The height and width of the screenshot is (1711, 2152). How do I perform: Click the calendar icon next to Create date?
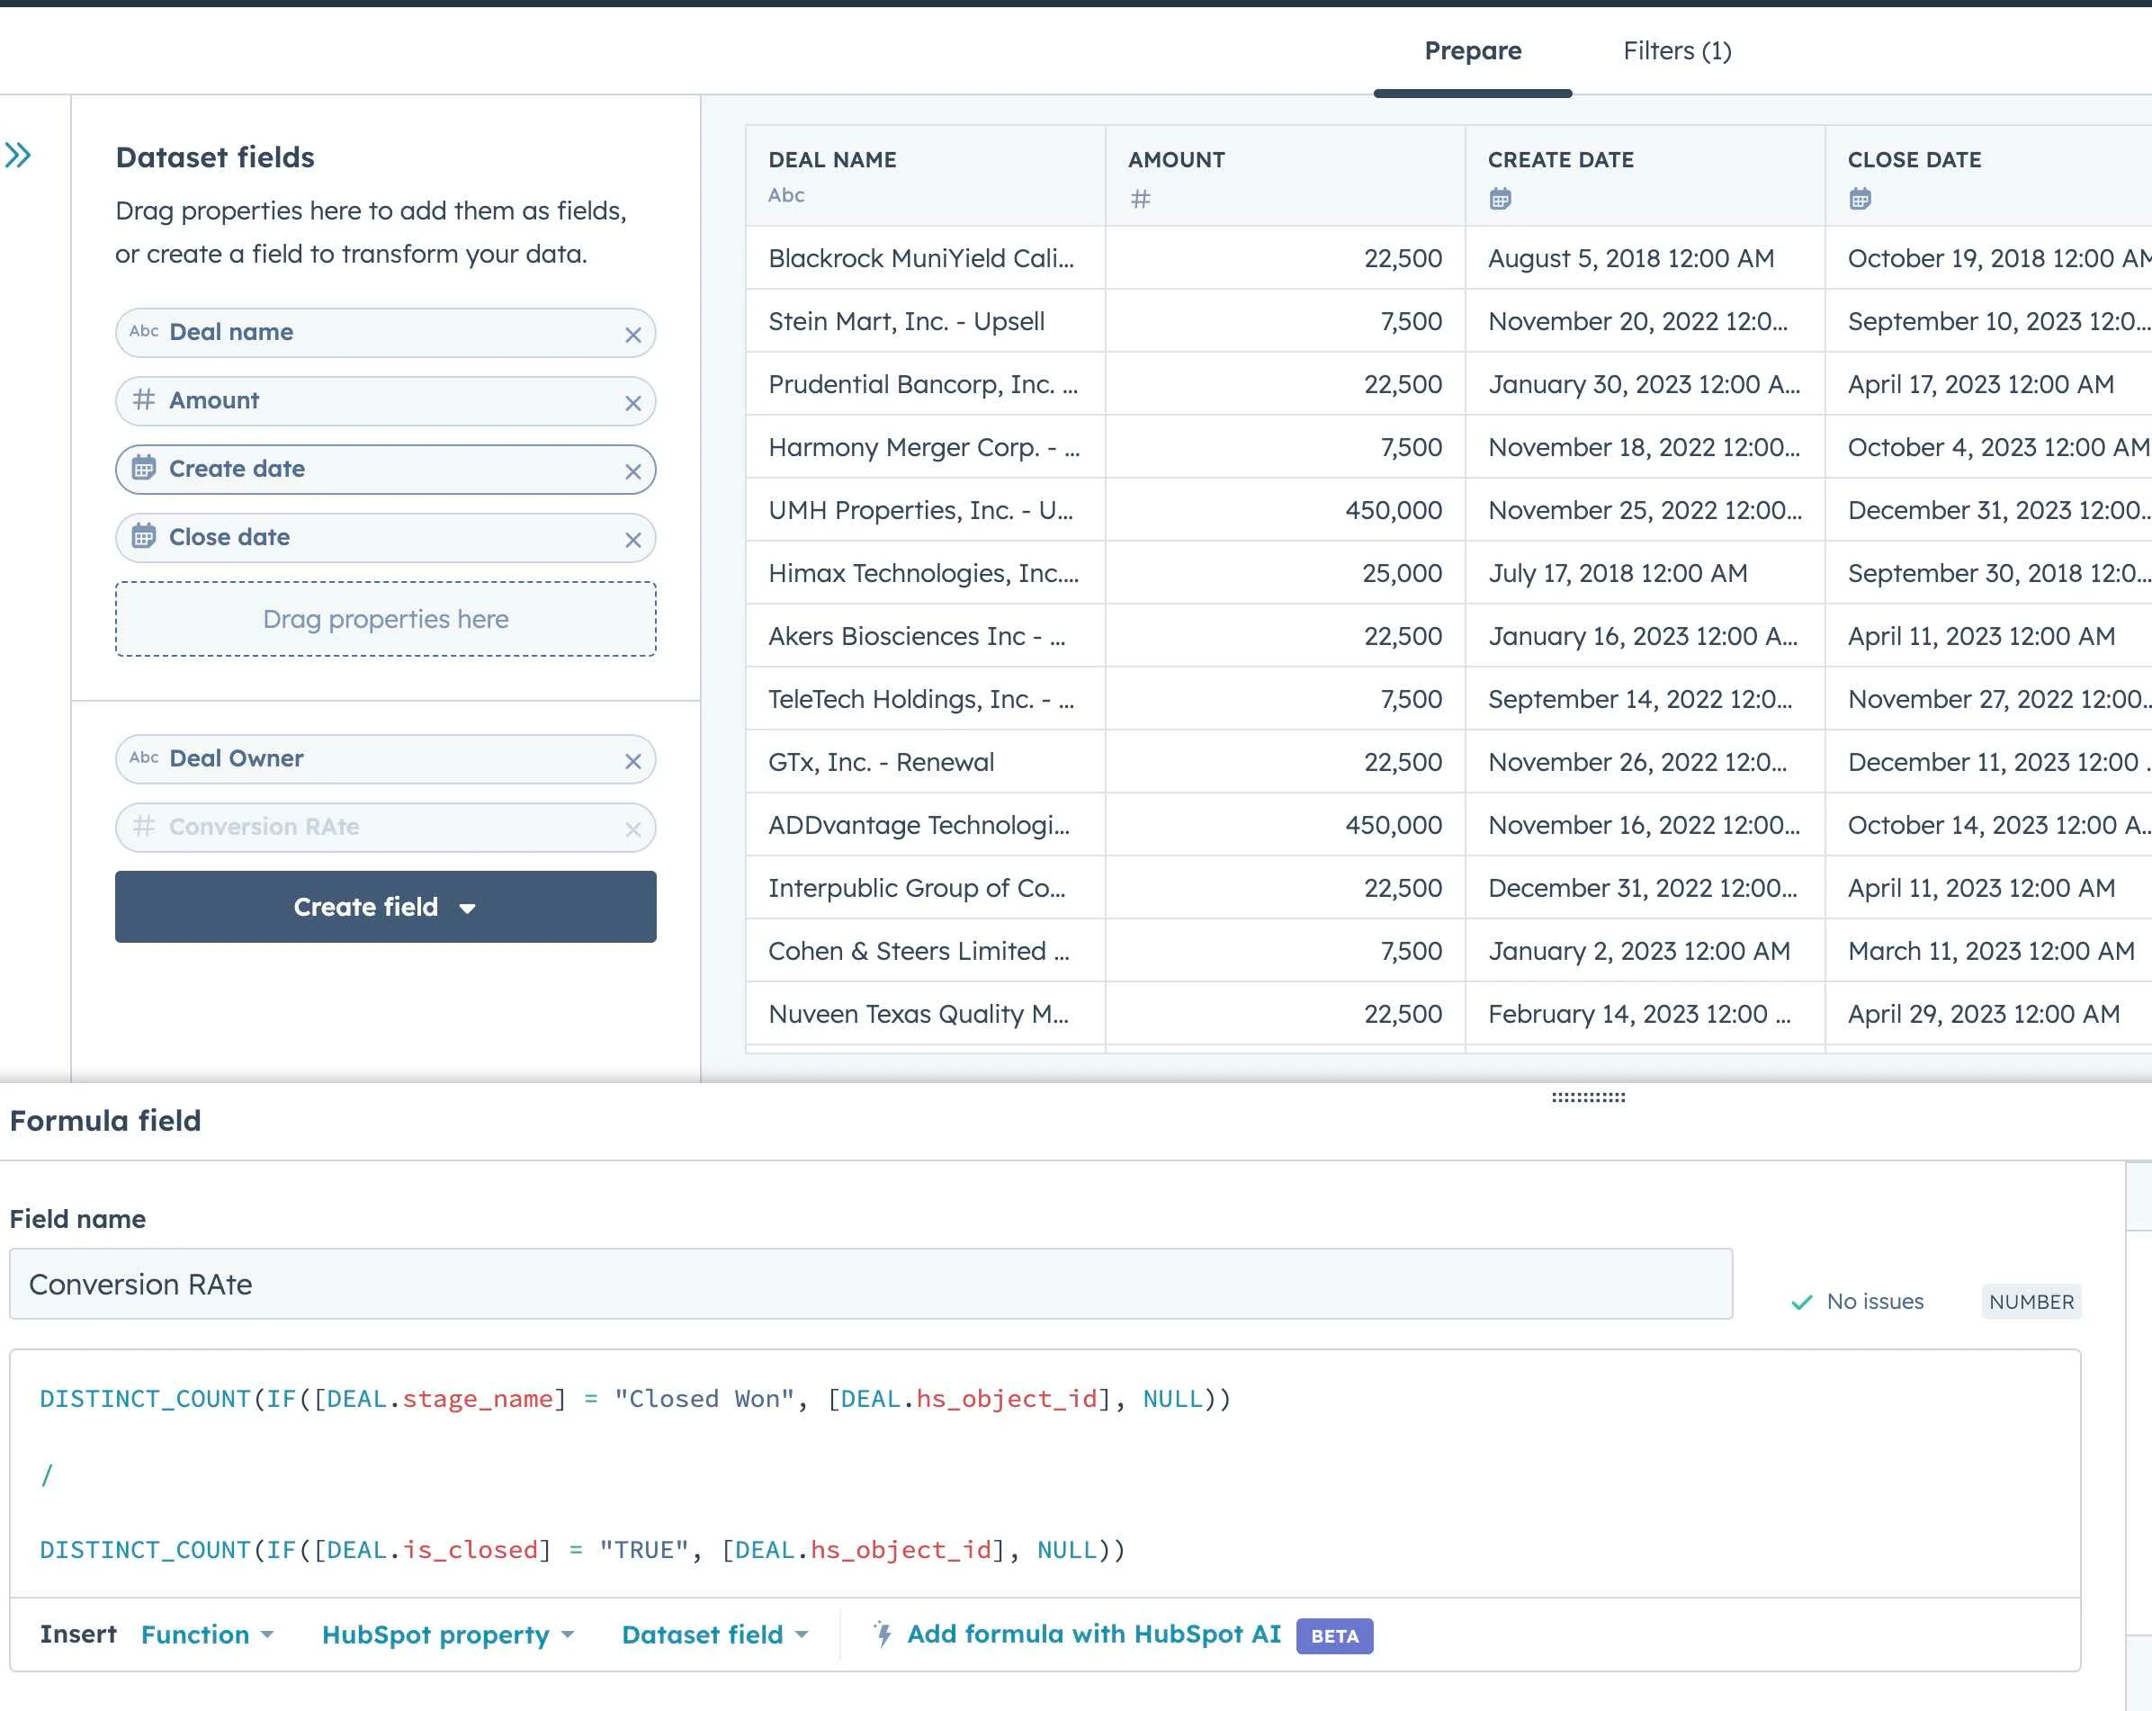point(143,468)
